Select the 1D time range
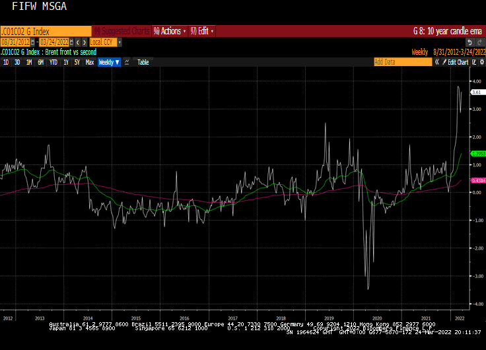The height and width of the screenshot is (350, 486). pos(6,62)
